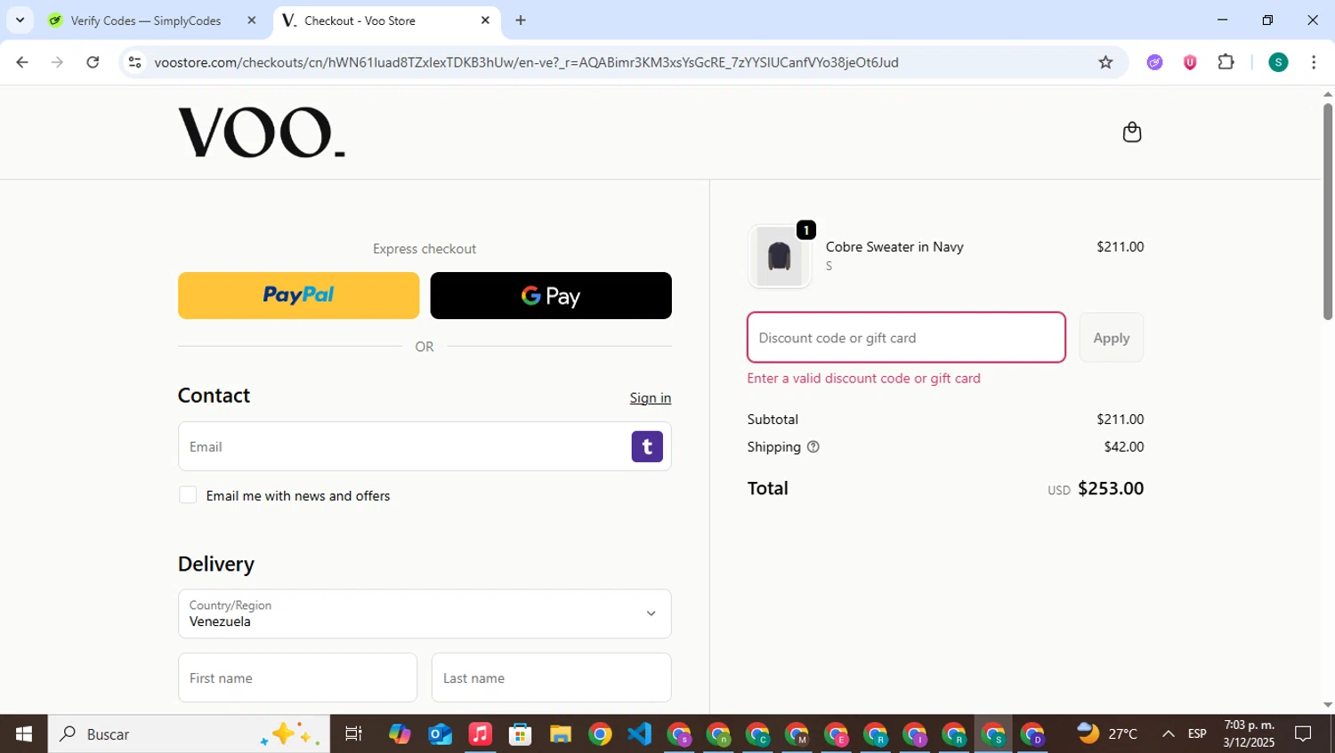The image size is (1335, 753).
Task: Open Chrome profile 'D' in taskbar
Action: 1032,734
